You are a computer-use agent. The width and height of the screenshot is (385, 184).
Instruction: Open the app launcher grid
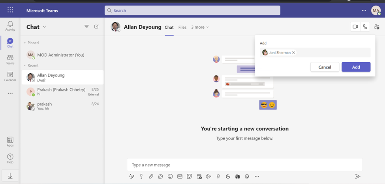coord(10,10)
